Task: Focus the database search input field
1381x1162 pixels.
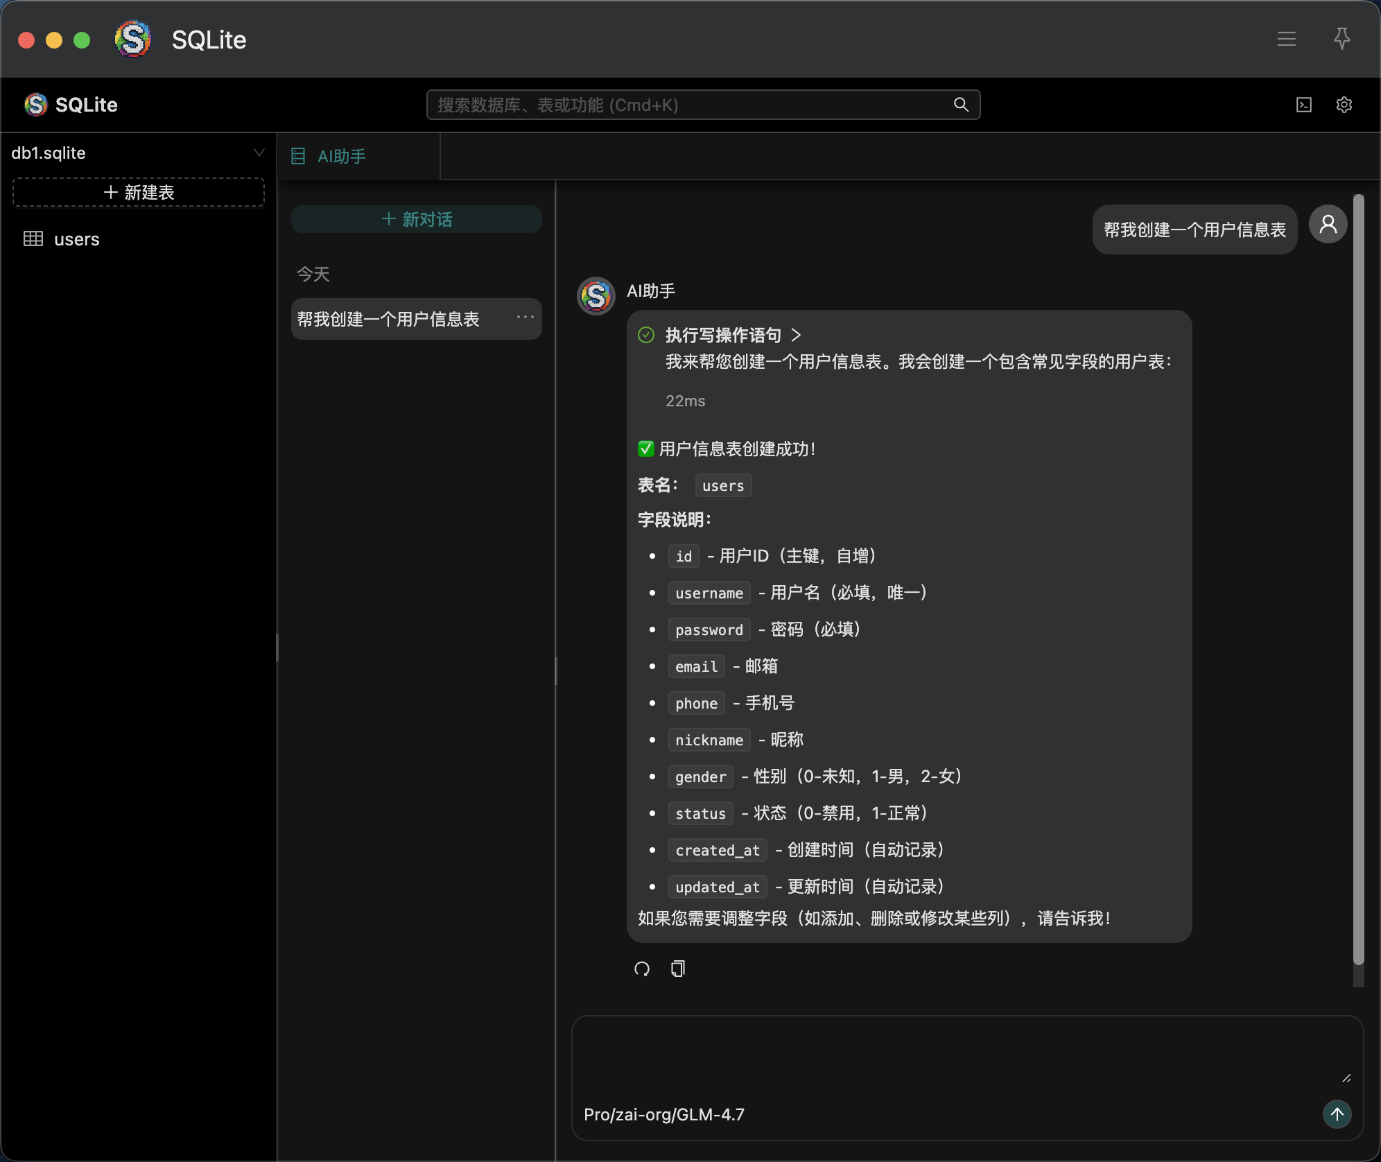Action: coord(693,105)
